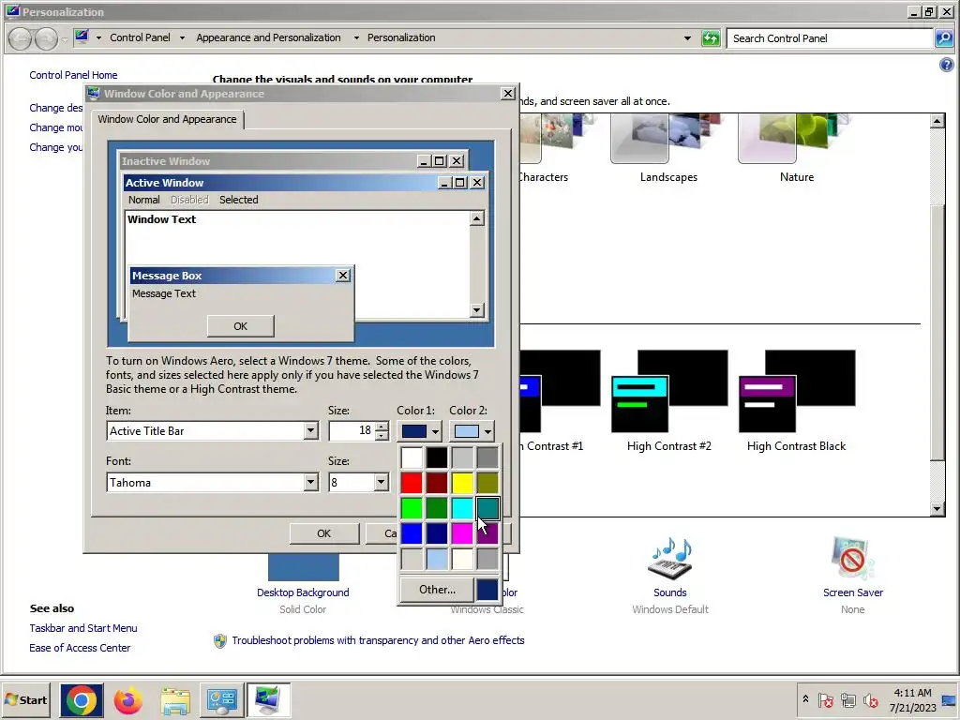Open Windows Explorer from the taskbar
This screenshot has width=960, height=720.
175,699
